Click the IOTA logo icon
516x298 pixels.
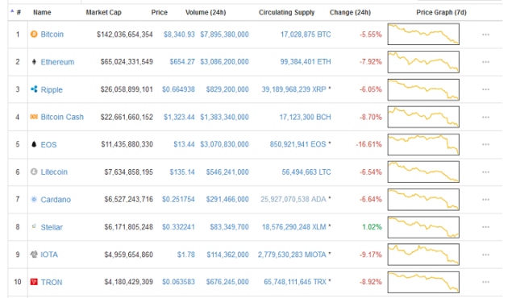(x=34, y=255)
